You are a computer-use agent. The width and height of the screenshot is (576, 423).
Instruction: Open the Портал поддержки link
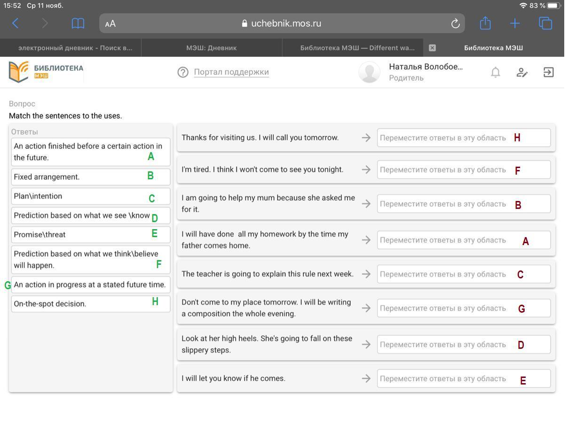[x=231, y=72]
